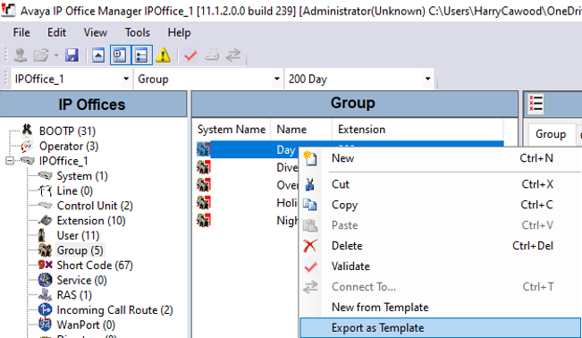The width and height of the screenshot is (582, 338).
Task: Click the list icon atop the details pane
Action: click(x=536, y=104)
